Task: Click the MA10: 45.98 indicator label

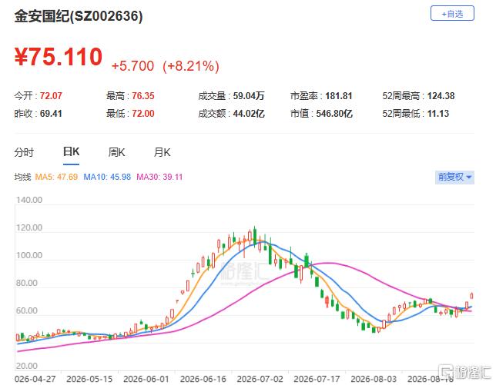Action: pyautogui.click(x=107, y=177)
